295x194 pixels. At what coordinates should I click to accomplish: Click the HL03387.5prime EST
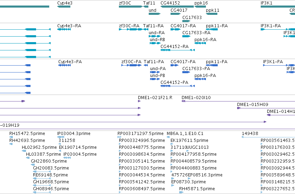(28, 158)
